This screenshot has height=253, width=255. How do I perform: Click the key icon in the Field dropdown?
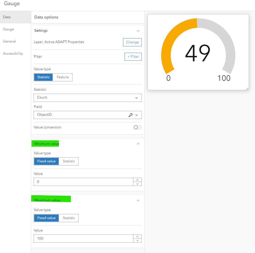[130, 115]
